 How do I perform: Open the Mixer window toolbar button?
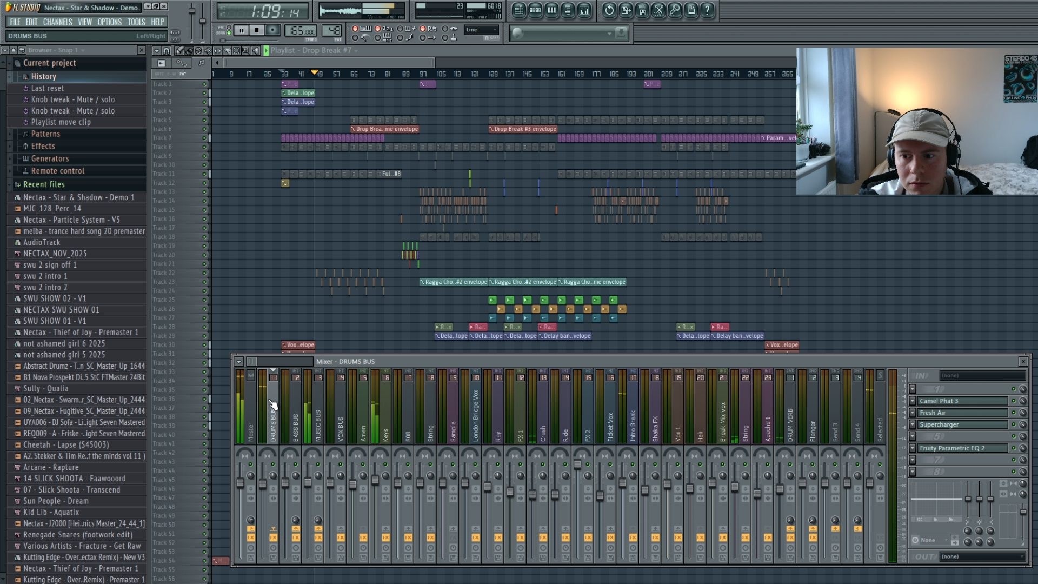pyautogui.click(x=584, y=10)
